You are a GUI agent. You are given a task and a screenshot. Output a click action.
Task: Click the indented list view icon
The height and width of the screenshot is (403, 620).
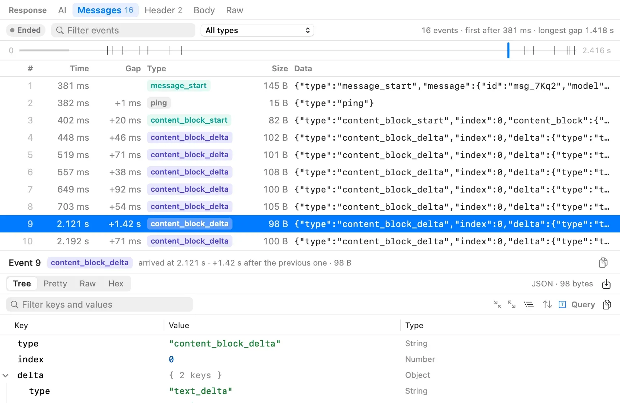[529, 304]
